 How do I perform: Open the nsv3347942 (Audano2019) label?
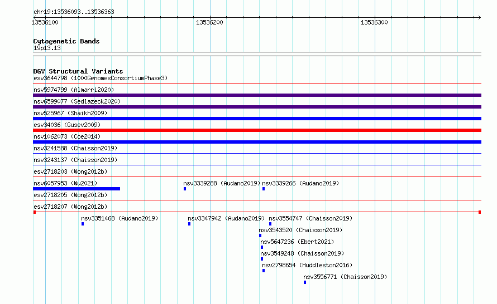[226, 218]
